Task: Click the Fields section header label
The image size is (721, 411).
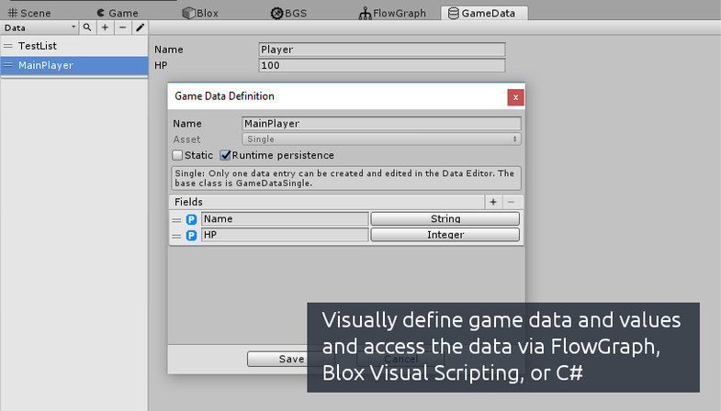Action: pos(188,202)
